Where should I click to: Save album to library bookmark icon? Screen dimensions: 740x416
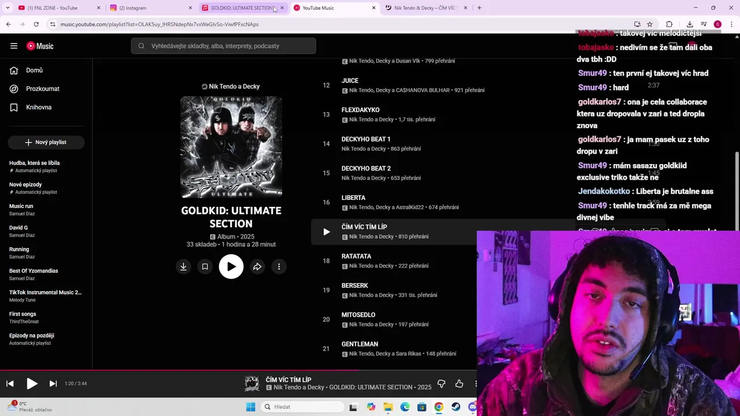pyautogui.click(x=205, y=266)
